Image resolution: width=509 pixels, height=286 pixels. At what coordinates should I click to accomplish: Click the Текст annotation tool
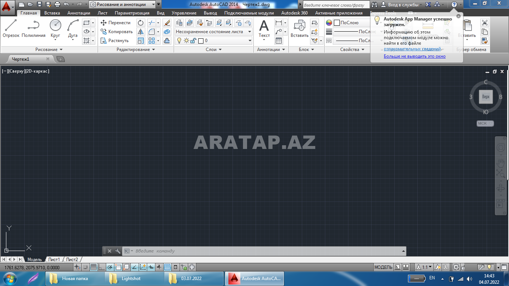pos(264,29)
